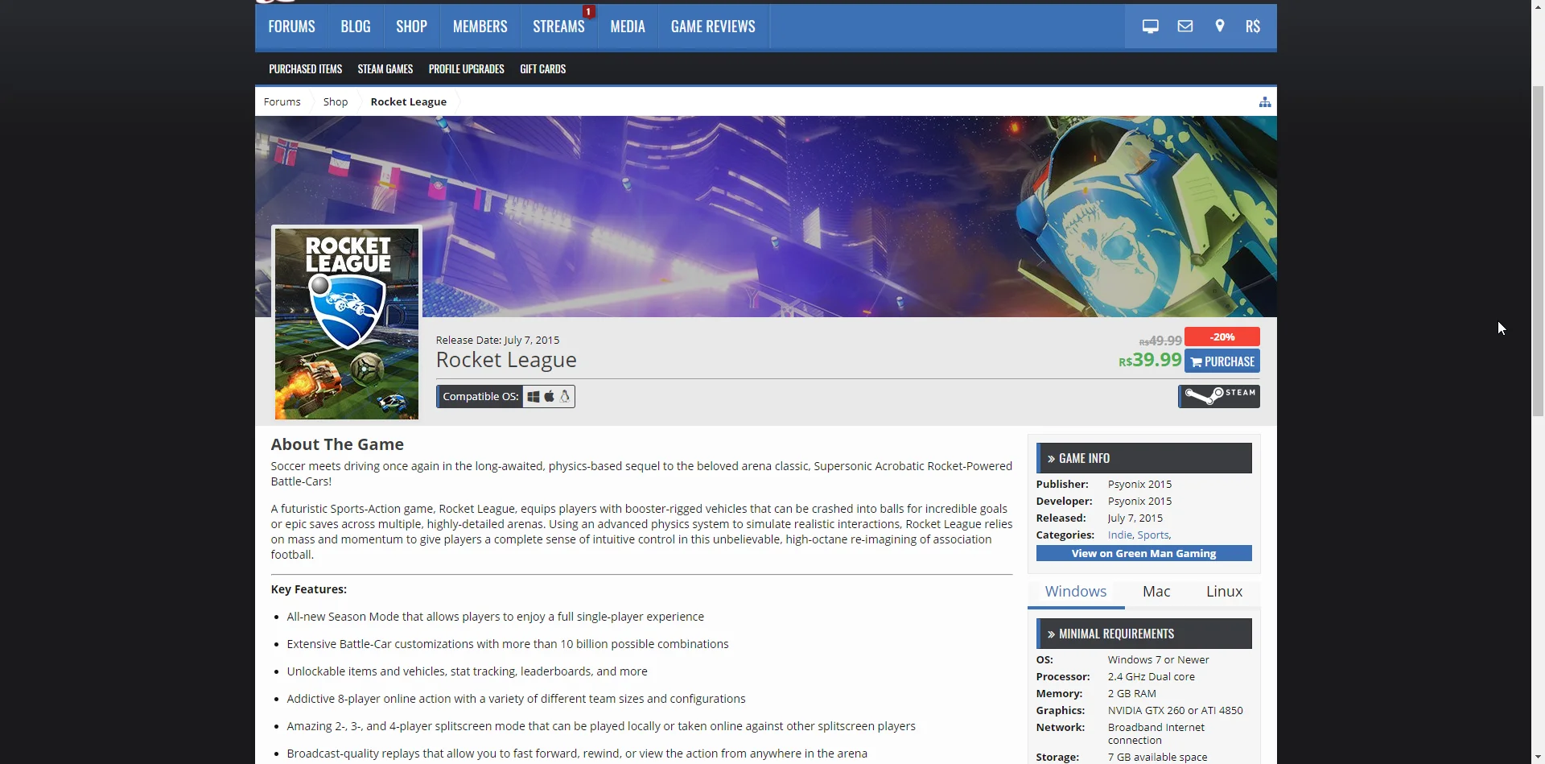Click the page vertical scrollbar thumb
The image size is (1545, 764).
pos(1538,250)
